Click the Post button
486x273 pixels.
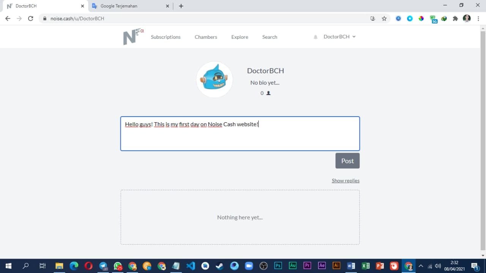(x=347, y=161)
